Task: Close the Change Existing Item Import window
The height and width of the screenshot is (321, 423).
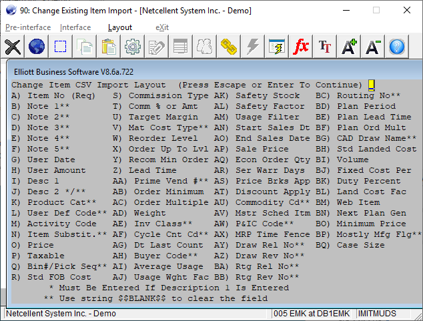Action: pos(407,10)
